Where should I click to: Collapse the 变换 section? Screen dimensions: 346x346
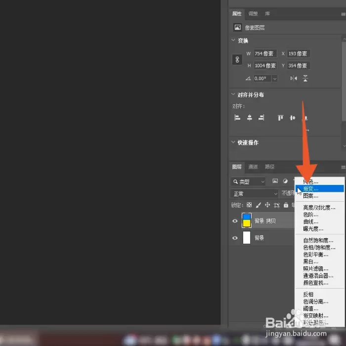233,40
